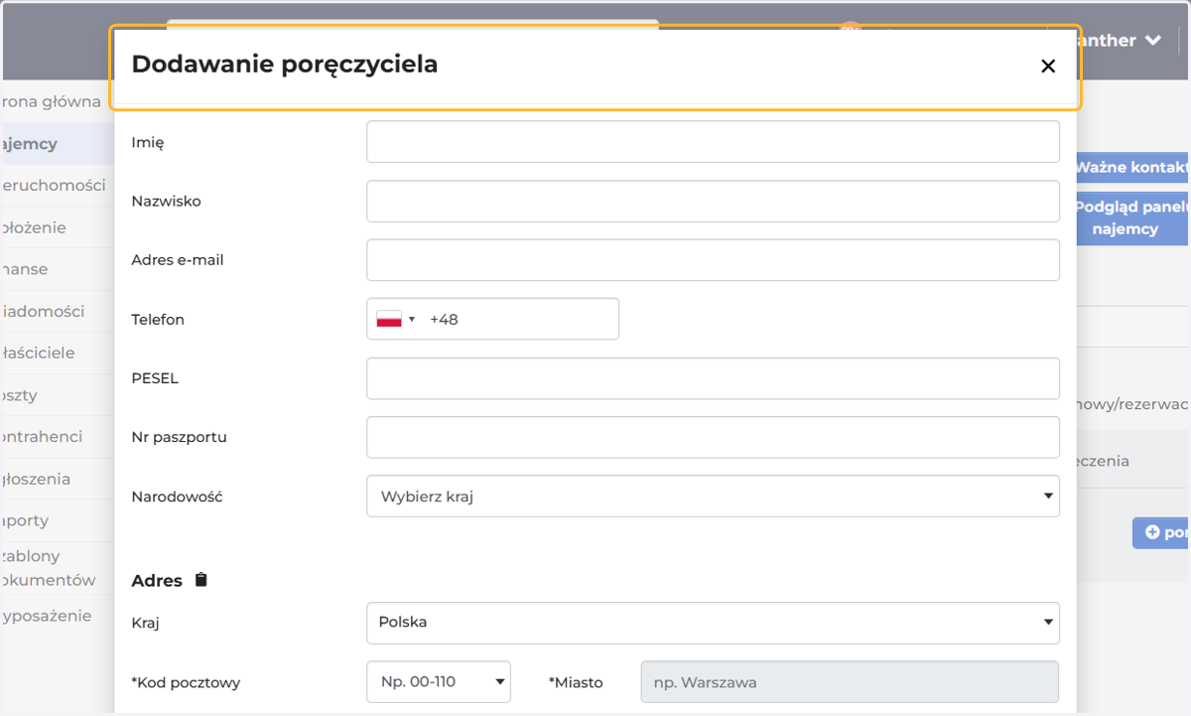Click the Miasto field np. Warszawa

[850, 682]
